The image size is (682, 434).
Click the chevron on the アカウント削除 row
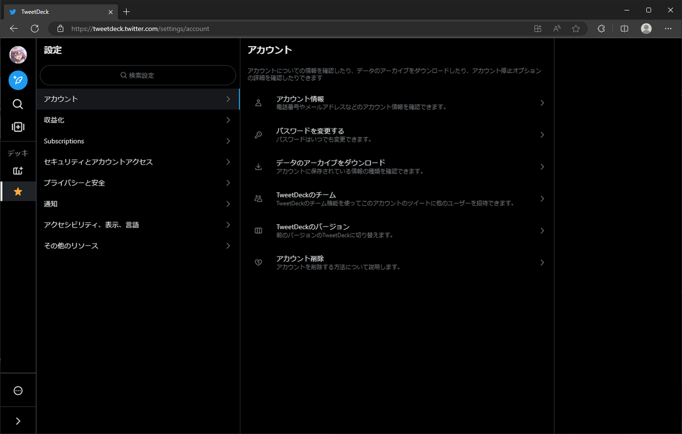(x=542, y=262)
